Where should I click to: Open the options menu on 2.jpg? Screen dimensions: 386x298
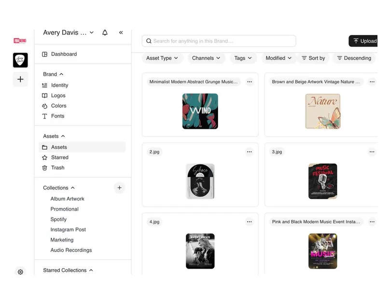tap(249, 151)
